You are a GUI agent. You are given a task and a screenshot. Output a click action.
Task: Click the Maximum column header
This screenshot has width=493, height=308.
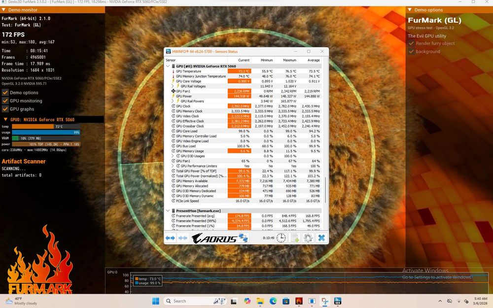point(286,60)
